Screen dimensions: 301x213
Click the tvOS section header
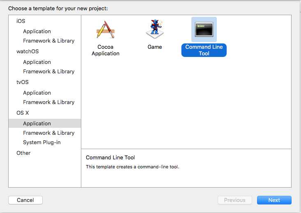23,82
